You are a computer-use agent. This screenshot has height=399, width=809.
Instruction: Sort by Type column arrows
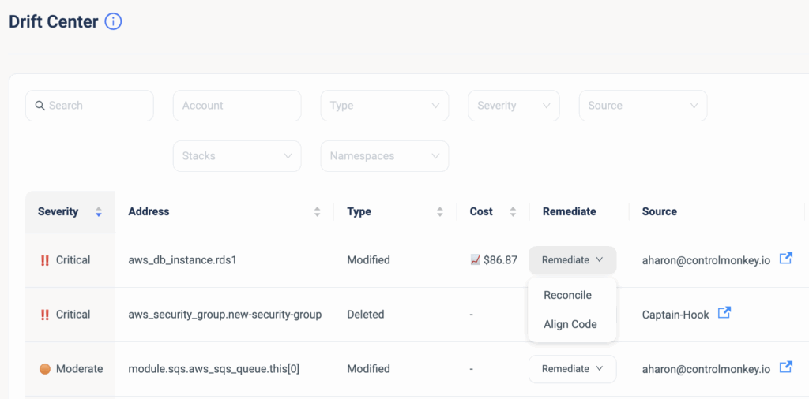tap(440, 211)
